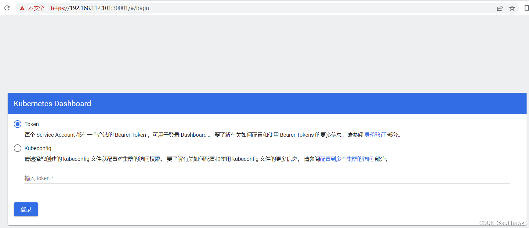Image resolution: width=529 pixels, height=228 pixels.
Task: Reload the page with the refresh icon
Action: (x=7, y=8)
